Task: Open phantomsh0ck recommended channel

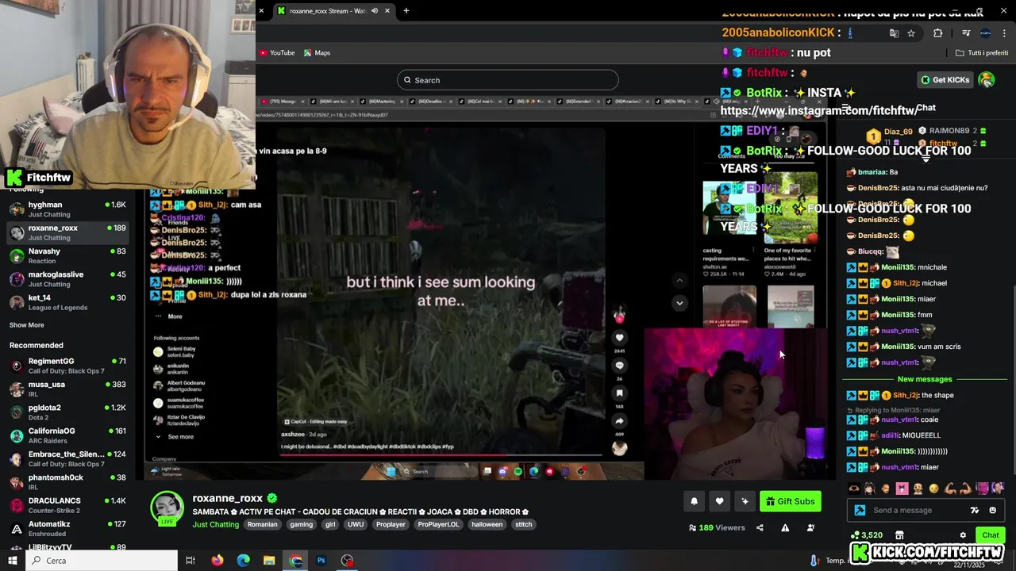Action: 67,482
